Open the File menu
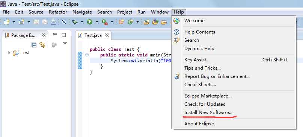Viewport: 303px width, 137px height. coord(6,12)
